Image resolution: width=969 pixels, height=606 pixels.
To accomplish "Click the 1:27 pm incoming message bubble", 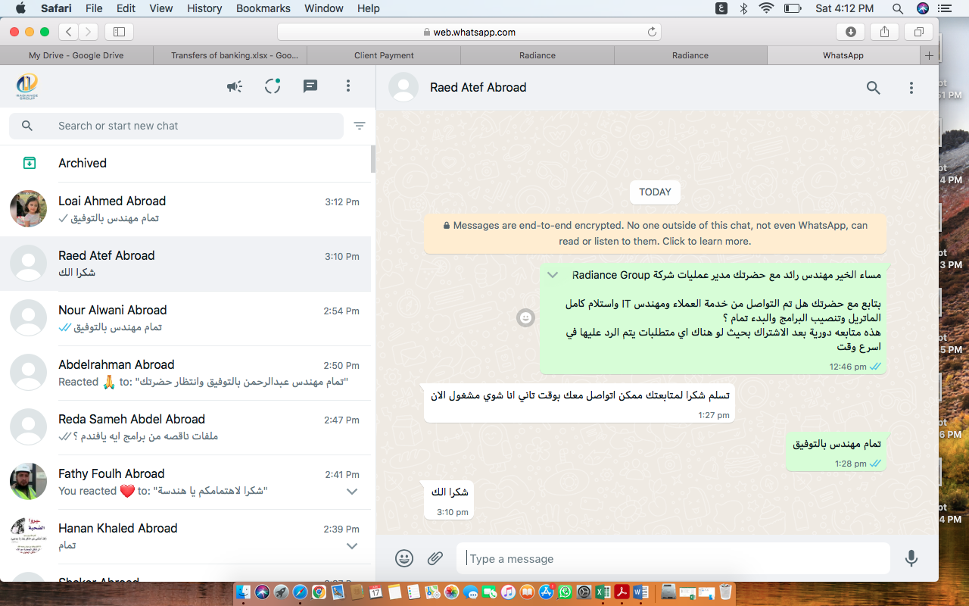I will point(579,403).
